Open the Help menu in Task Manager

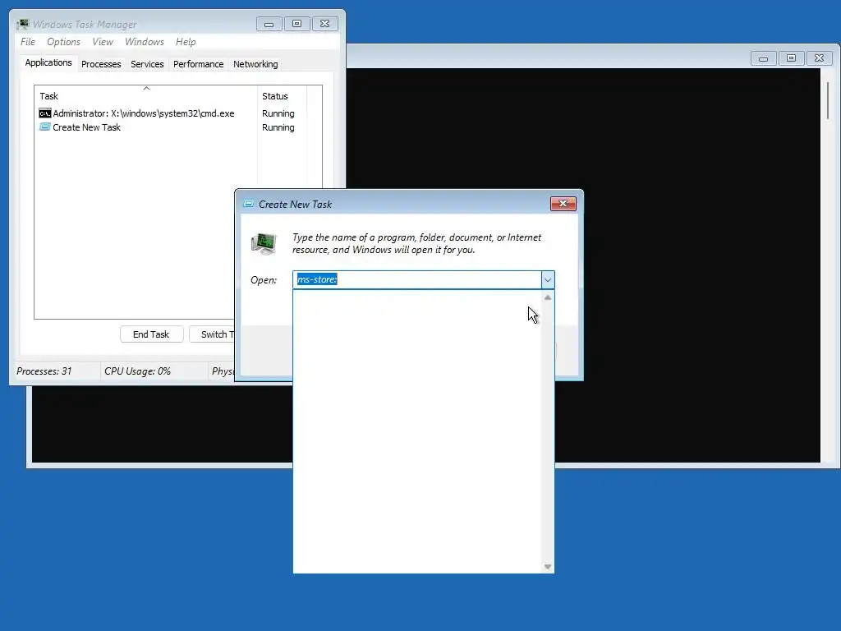click(186, 42)
